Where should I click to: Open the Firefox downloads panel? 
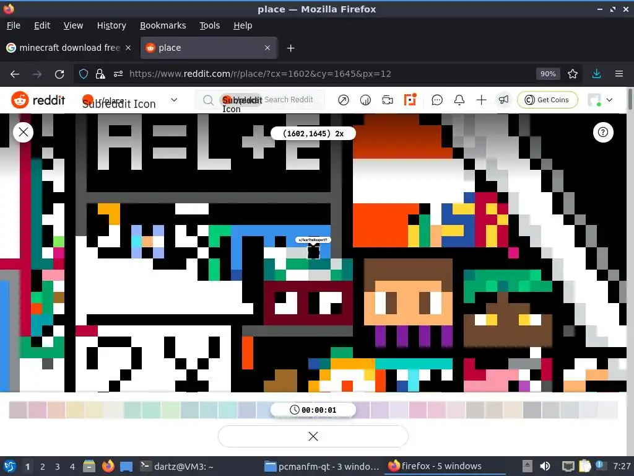[596, 74]
